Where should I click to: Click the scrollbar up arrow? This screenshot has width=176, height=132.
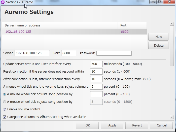pos(172,24)
